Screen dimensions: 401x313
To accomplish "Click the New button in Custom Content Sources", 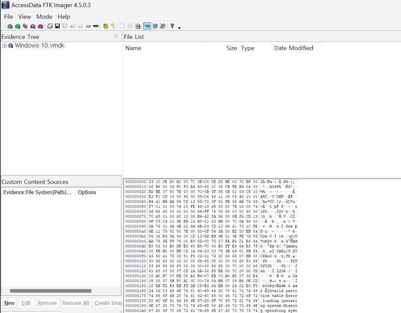I will [9, 303].
